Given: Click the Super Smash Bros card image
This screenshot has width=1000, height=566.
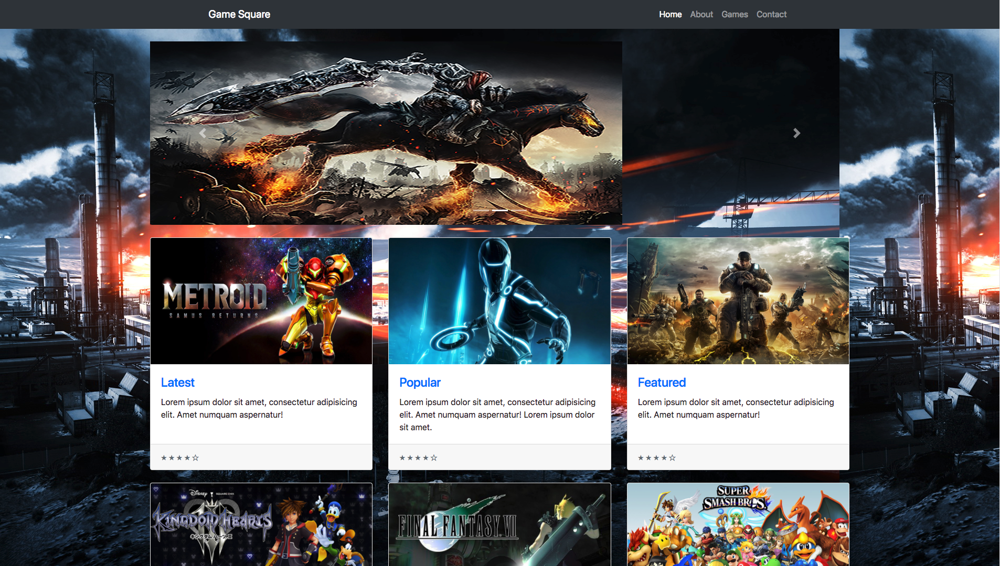Looking at the screenshot, I should point(738,525).
